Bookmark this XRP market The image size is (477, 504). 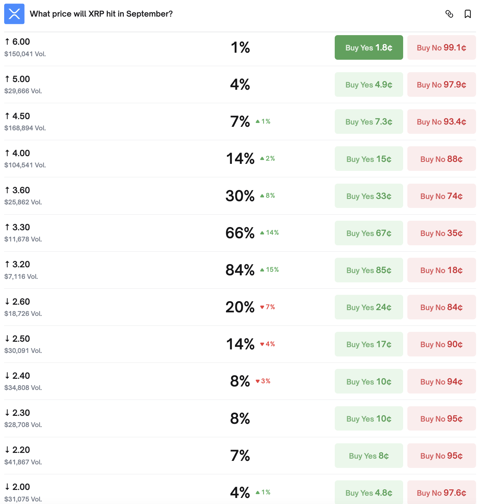click(467, 14)
